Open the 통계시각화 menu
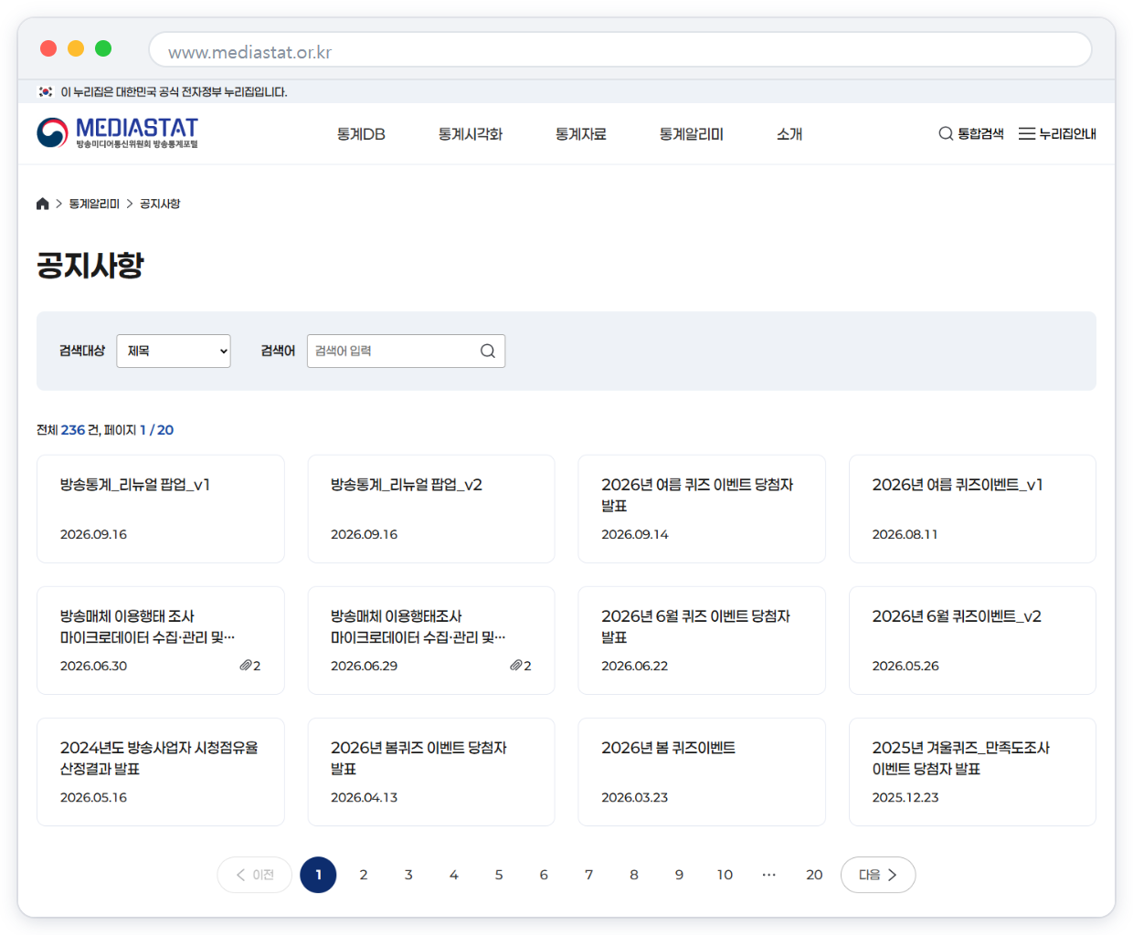This screenshot has width=1133, height=935. click(x=471, y=134)
